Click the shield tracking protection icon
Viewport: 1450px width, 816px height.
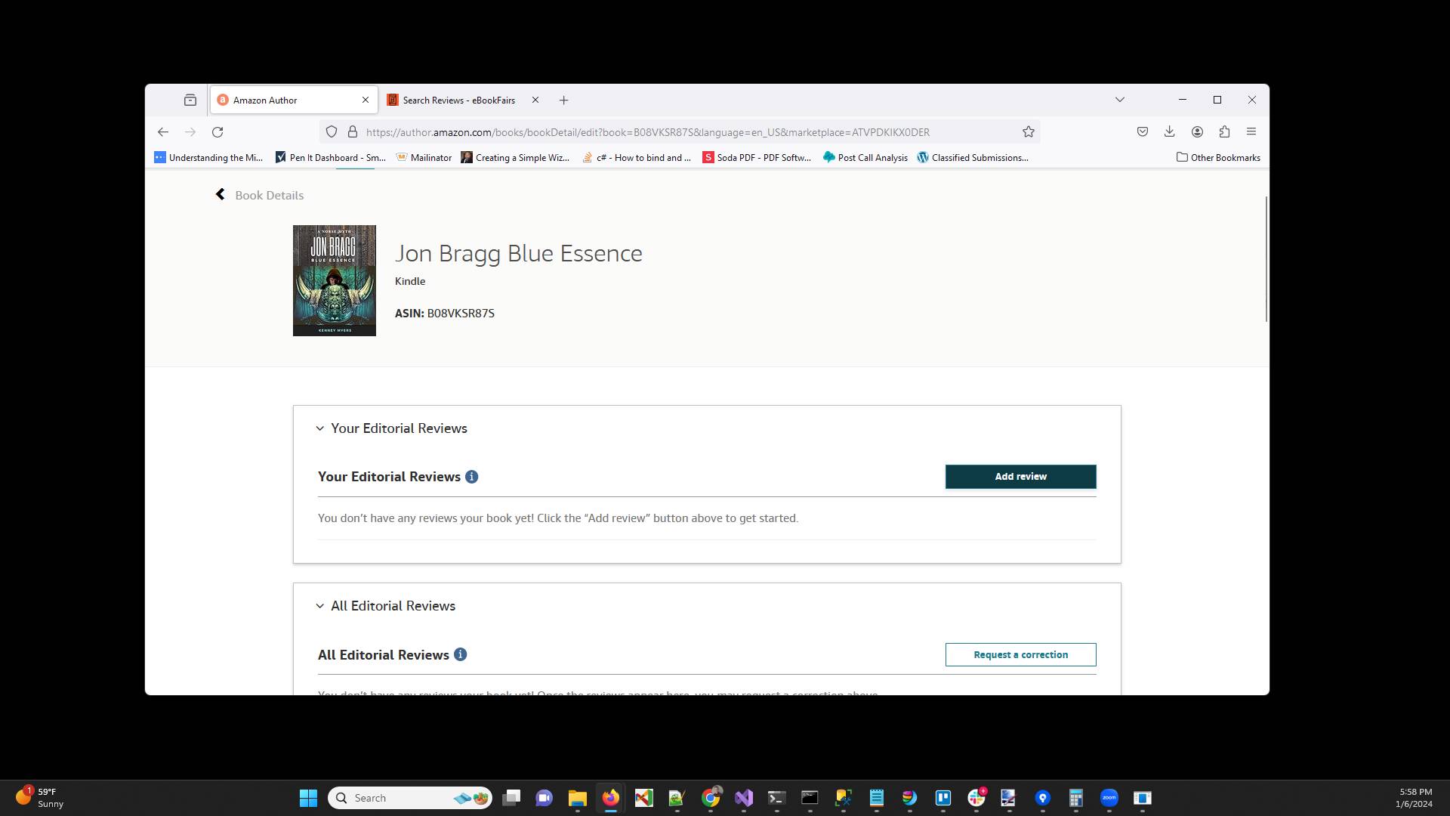pyautogui.click(x=331, y=131)
